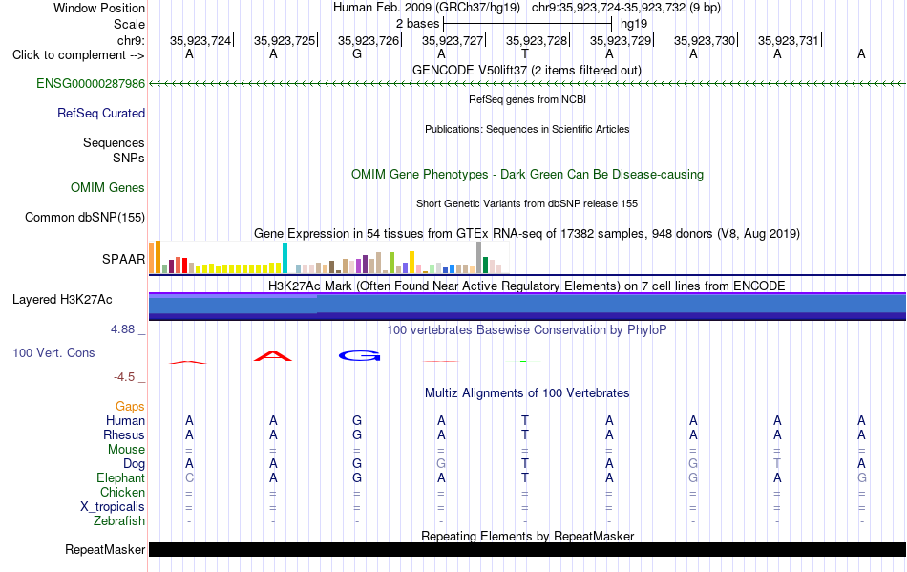Click the GTEx Gene Expression title
This screenshot has height=572, width=907.
527,234
